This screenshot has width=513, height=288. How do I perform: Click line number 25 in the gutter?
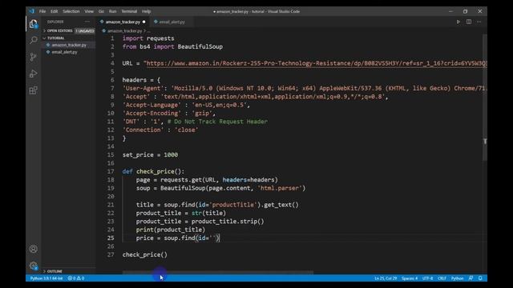click(111, 238)
